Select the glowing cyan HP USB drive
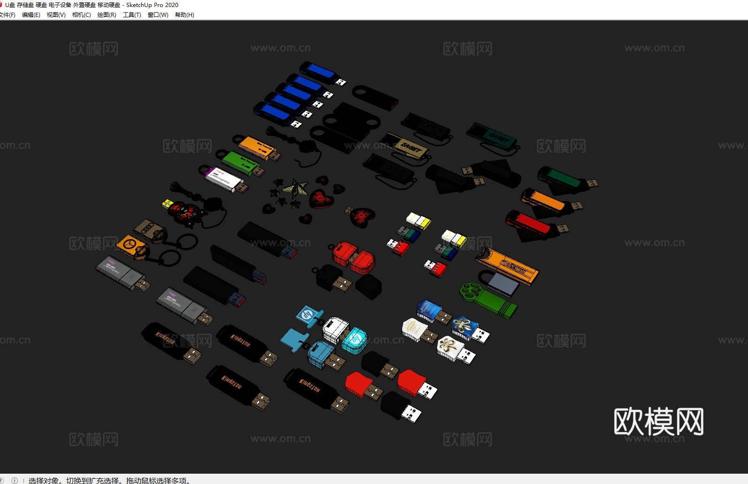748x484 pixels. coord(355,340)
